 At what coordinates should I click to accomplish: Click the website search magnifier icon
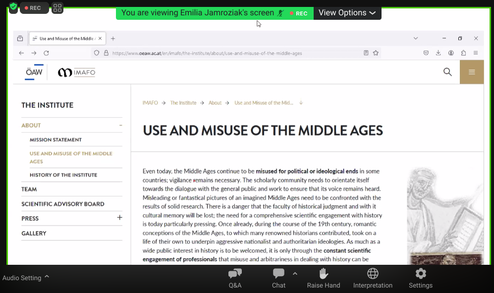click(x=447, y=72)
